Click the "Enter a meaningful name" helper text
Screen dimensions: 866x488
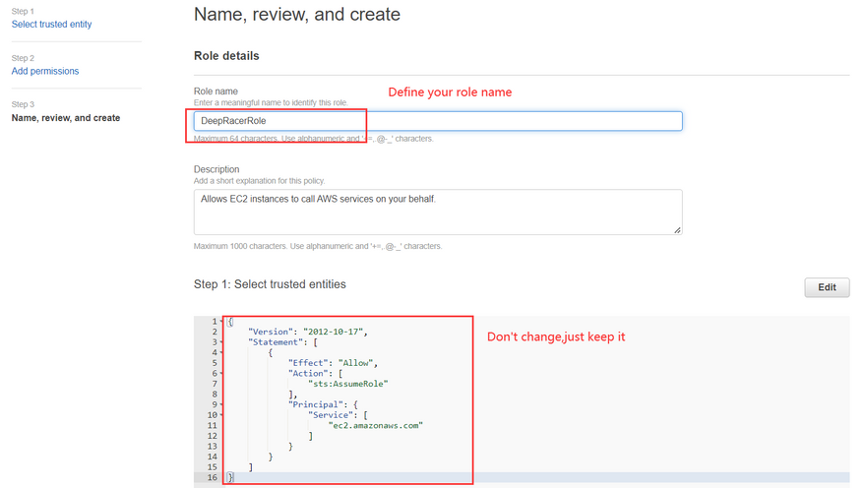pos(271,102)
